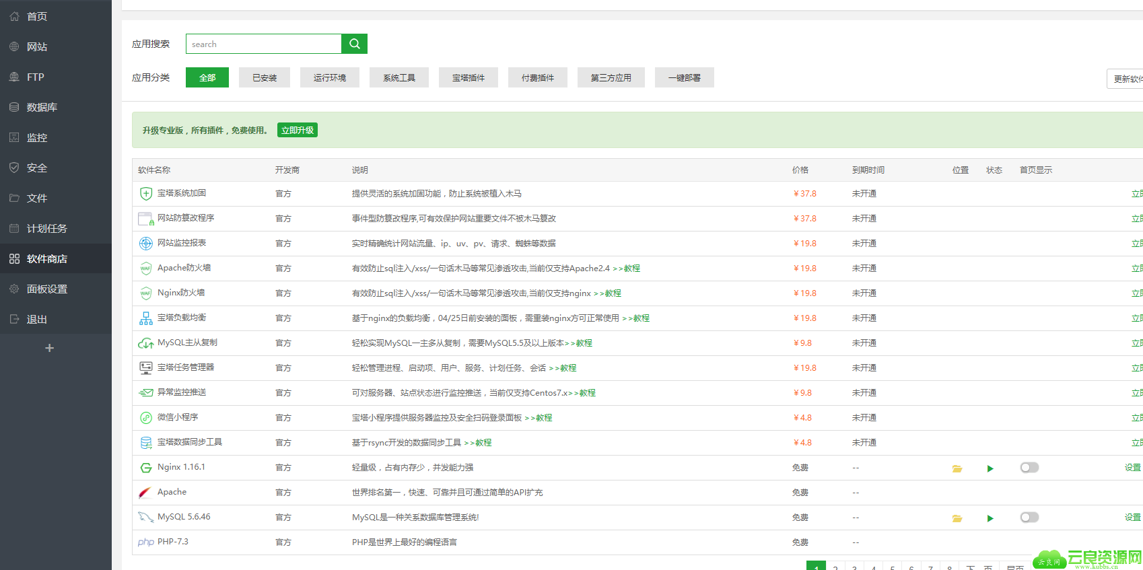
Task: Click 设置 for MySQL 5.6.46
Action: pos(1133,518)
